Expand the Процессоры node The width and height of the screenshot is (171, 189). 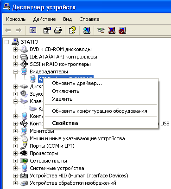point(15,154)
